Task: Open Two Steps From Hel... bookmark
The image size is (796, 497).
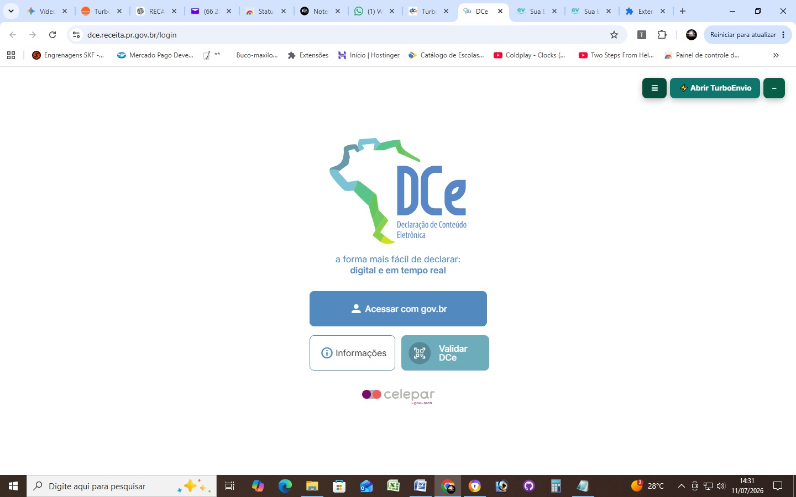Action: click(616, 55)
